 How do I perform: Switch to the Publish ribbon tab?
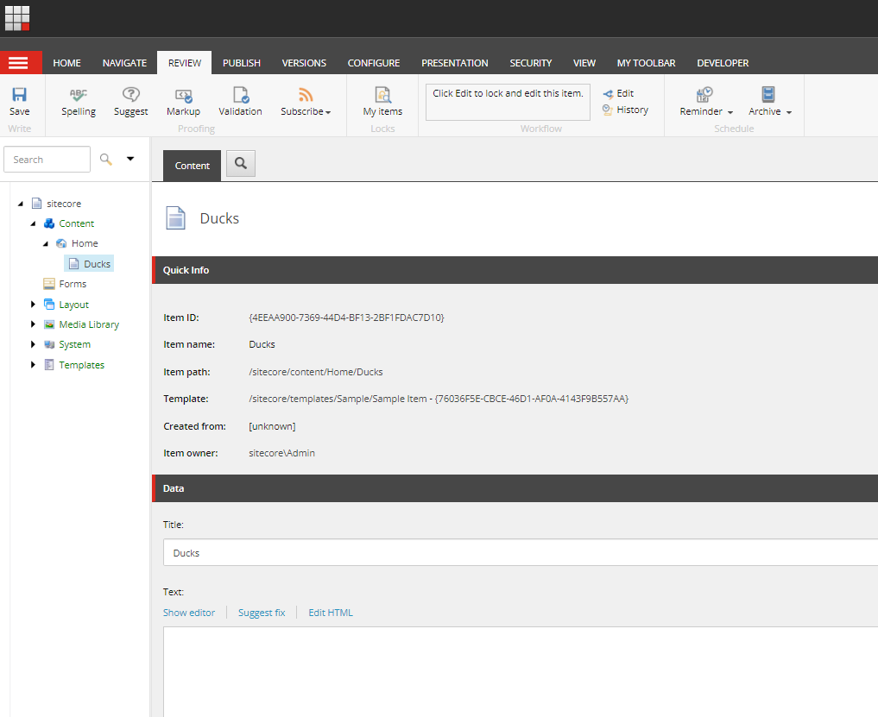coord(242,63)
